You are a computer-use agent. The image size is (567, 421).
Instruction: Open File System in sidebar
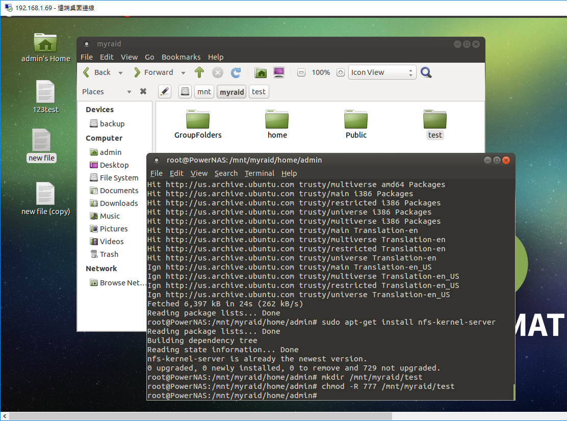tap(114, 178)
